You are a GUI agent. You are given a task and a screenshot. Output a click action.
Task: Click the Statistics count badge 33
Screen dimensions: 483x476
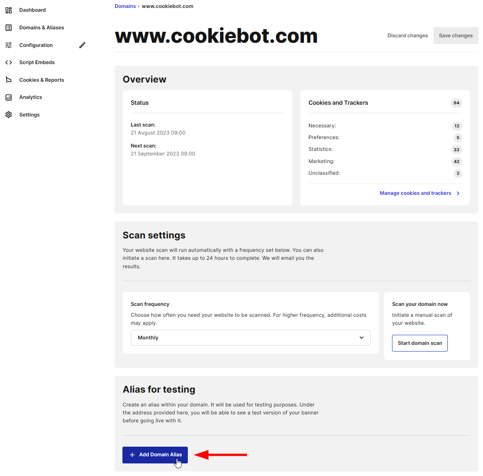click(457, 150)
